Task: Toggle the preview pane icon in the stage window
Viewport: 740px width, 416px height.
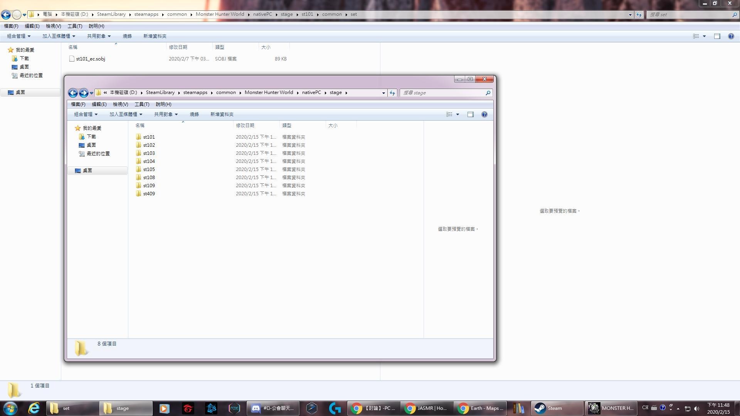Action: [470, 114]
